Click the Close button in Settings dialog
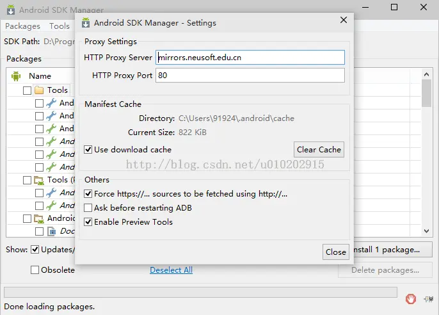Viewport: 439px width, 315px height. pyautogui.click(x=336, y=252)
